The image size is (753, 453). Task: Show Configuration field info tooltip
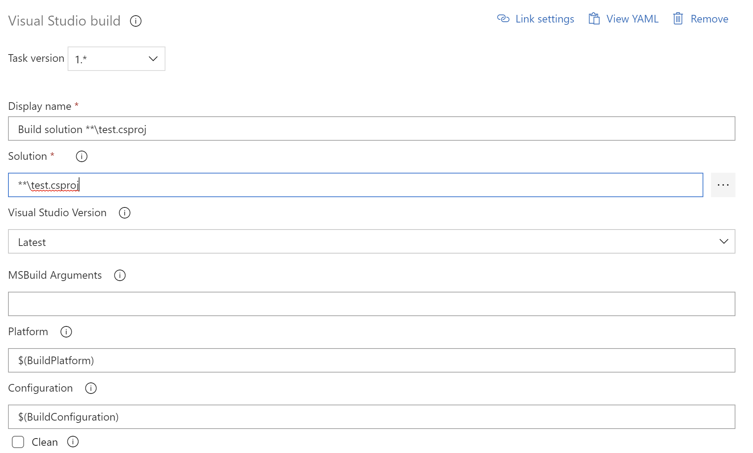[91, 388]
